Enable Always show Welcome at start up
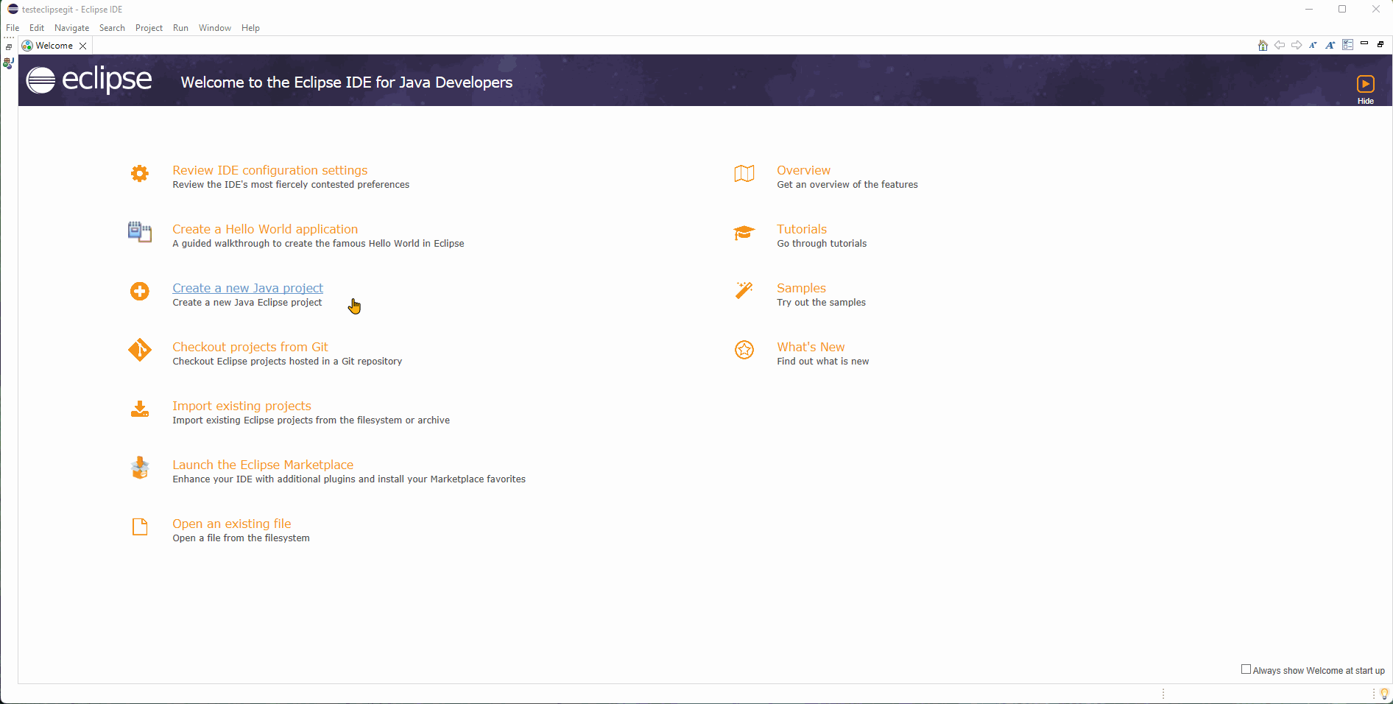Screen dimensions: 1393x704 click(x=1246, y=669)
